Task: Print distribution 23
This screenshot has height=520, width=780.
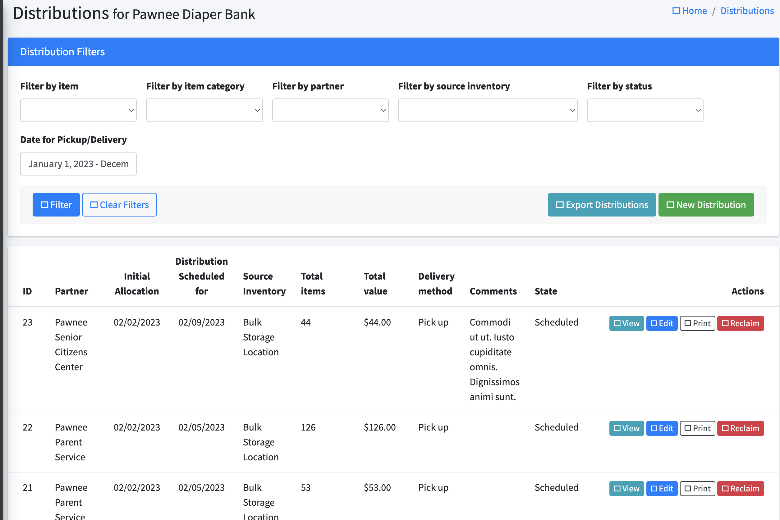Action: 697,323
